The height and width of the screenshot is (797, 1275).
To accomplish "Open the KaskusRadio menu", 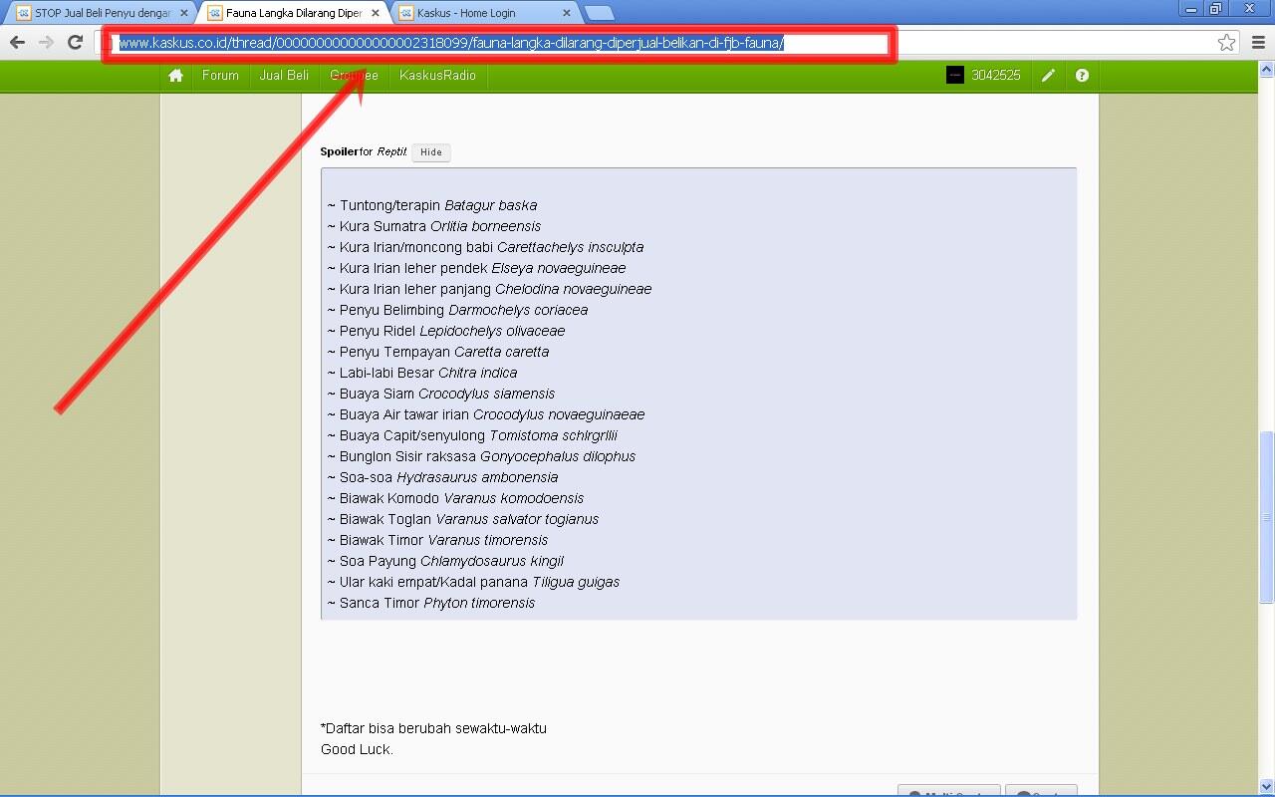I will pos(438,76).
